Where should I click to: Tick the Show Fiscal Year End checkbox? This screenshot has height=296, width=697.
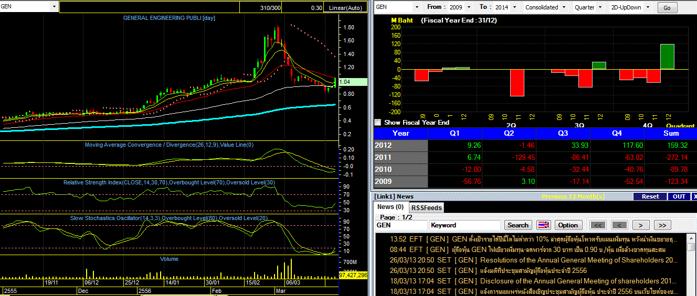click(378, 122)
